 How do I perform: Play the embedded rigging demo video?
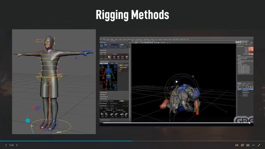[x=177, y=82]
